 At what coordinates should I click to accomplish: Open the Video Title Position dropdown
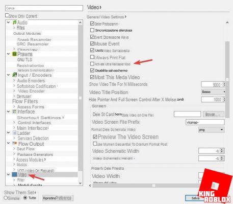pyautogui.click(x=213, y=92)
